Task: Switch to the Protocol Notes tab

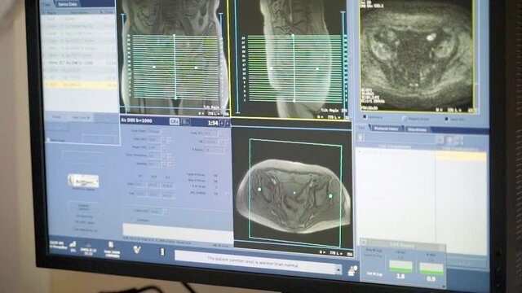Action: coord(387,129)
